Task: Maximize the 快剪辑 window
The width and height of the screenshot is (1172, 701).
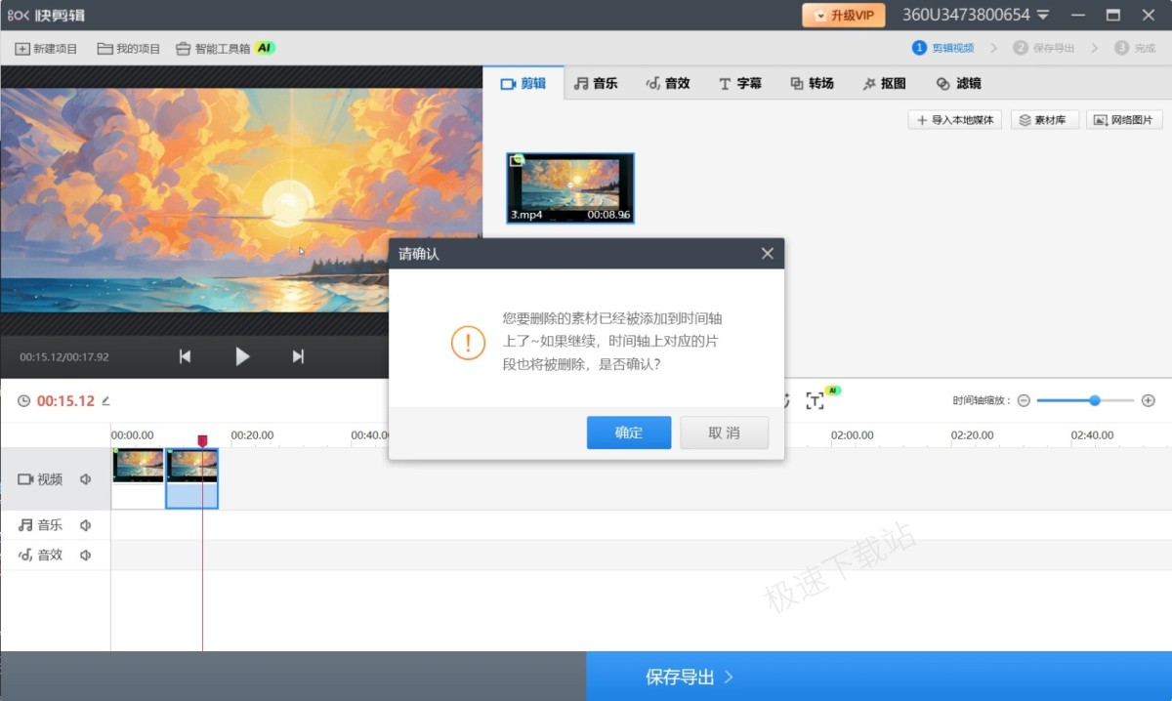Action: [x=1112, y=16]
